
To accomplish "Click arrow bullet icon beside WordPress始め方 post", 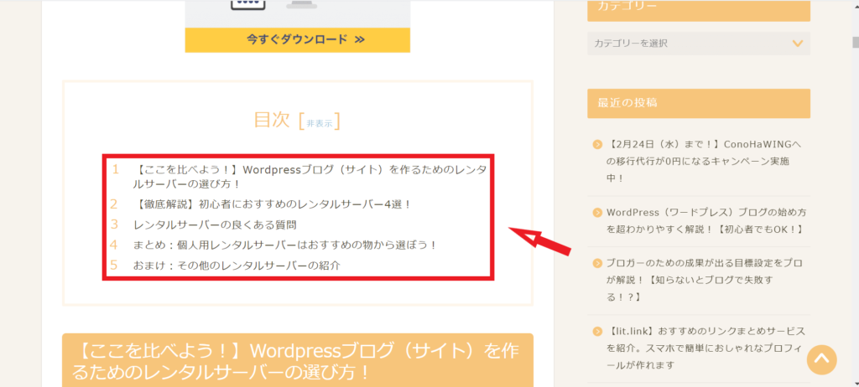I will click(597, 213).
